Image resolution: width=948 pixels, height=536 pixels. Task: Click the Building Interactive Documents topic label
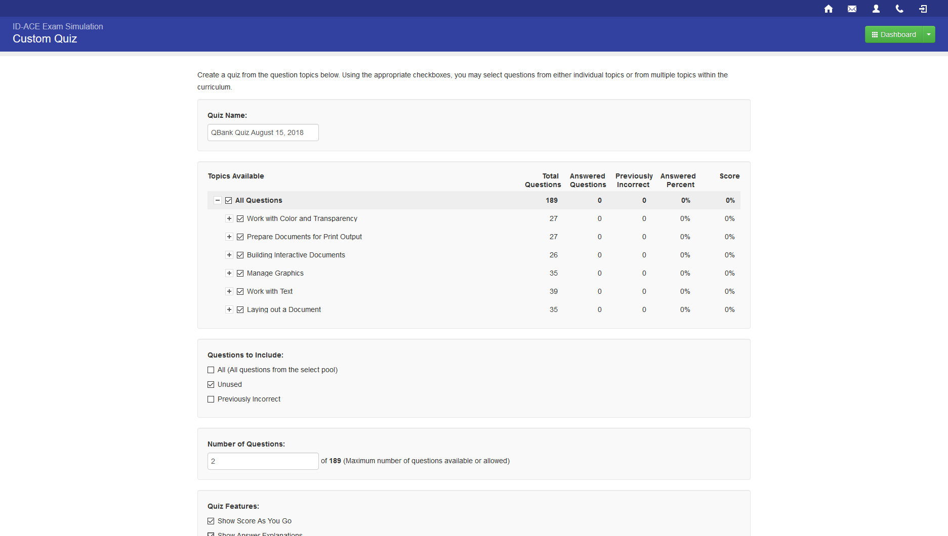296,255
